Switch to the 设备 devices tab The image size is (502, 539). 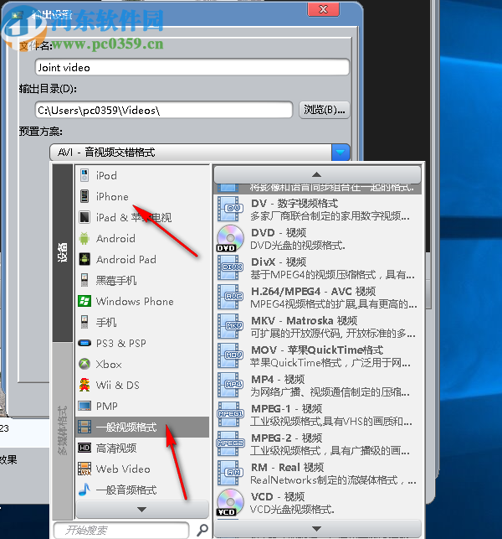[63, 252]
